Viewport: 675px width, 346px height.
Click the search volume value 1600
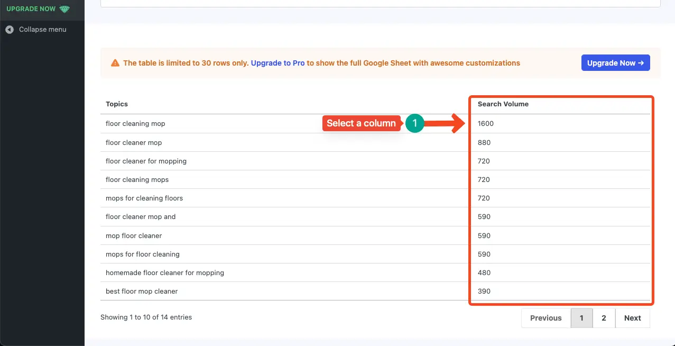[486, 124]
